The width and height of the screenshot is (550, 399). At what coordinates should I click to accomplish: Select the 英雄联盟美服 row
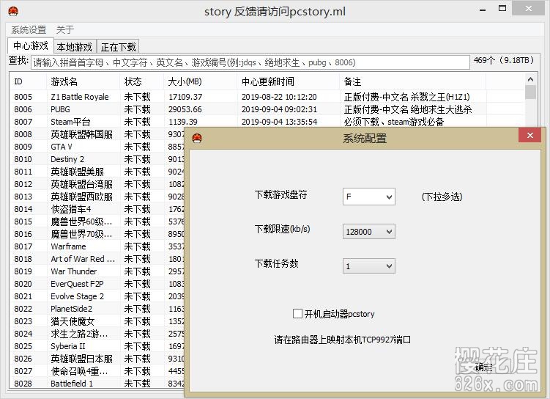pyautogui.click(x=97, y=172)
